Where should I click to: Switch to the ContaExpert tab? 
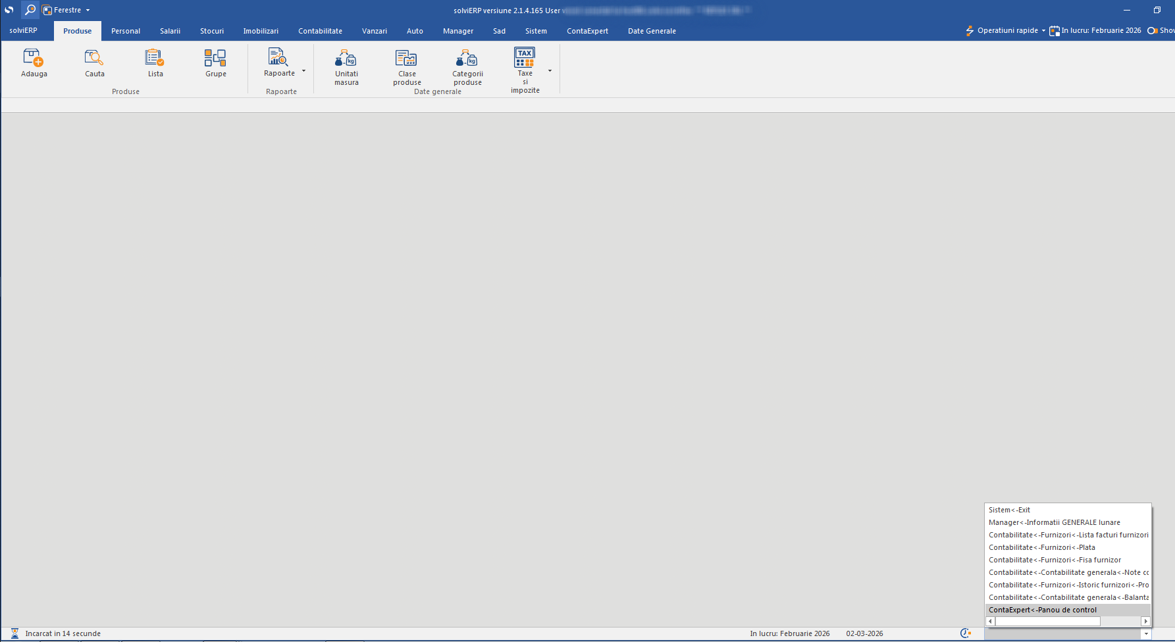(x=587, y=31)
